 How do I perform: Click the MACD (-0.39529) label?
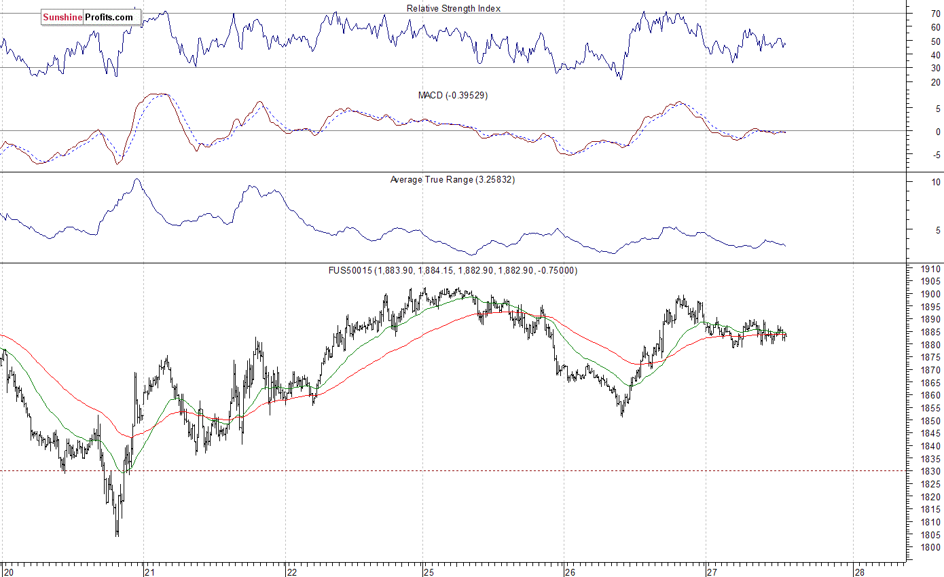(453, 96)
